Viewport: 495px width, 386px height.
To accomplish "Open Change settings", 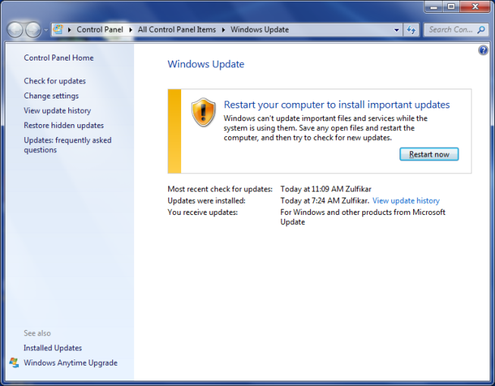I will 51,96.
